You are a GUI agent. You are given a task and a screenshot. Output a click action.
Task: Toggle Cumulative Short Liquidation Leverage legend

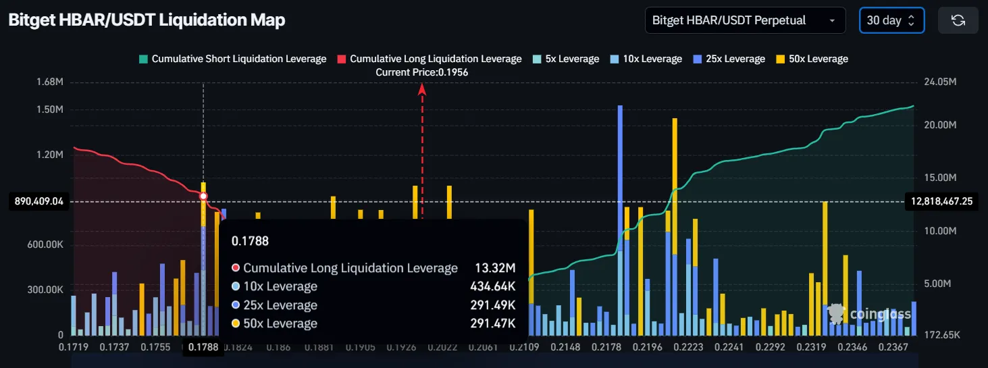pos(233,59)
